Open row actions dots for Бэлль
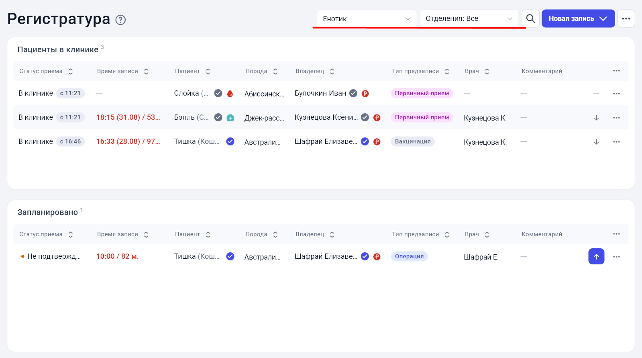The height and width of the screenshot is (358, 642). 616,118
